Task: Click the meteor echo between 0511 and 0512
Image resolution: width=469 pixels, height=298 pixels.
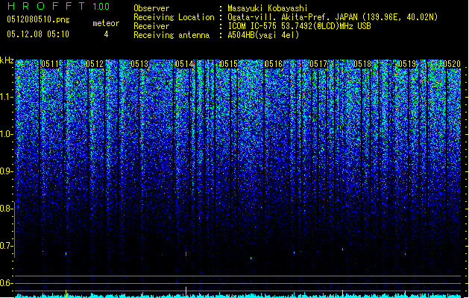Action: pos(66,254)
